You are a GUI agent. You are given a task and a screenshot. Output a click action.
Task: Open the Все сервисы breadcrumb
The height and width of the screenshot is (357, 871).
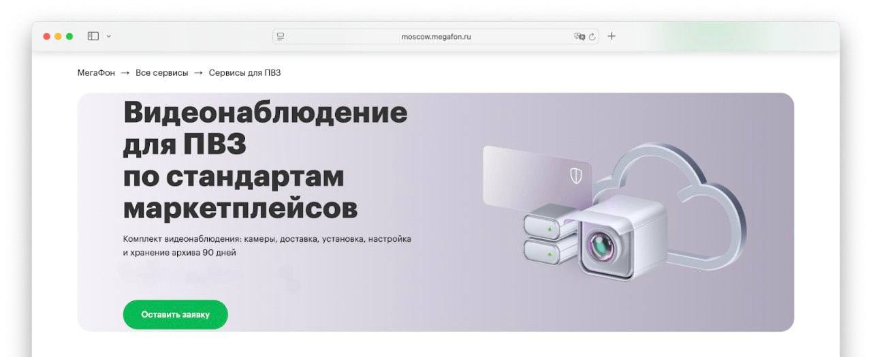tap(162, 72)
